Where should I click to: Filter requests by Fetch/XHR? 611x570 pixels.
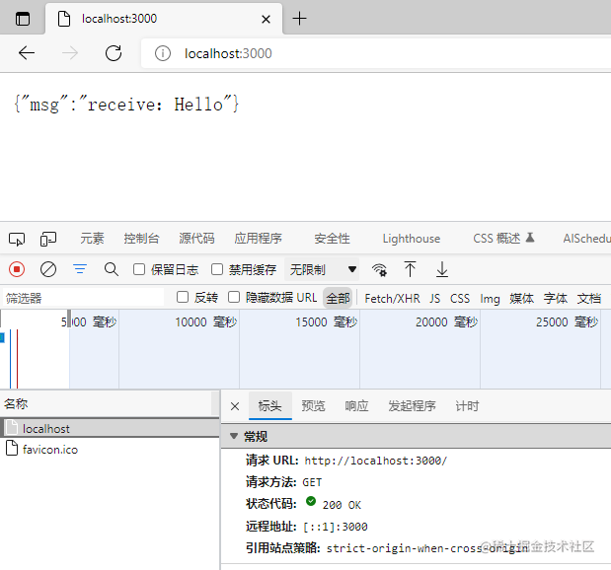pos(392,299)
